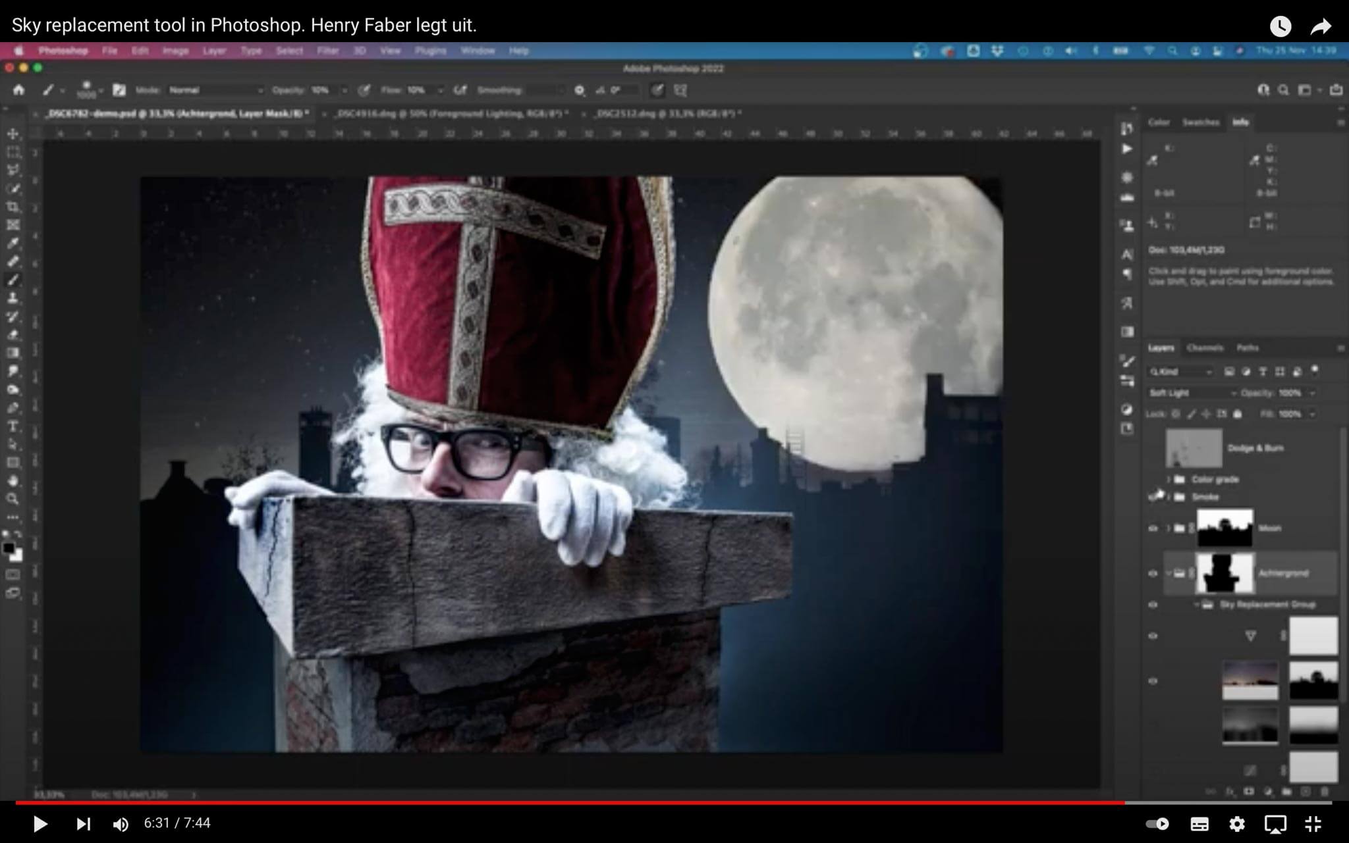Image resolution: width=1349 pixels, height=843 pixels.
Task: Select the Zoom tool
Action: point(13,499)
